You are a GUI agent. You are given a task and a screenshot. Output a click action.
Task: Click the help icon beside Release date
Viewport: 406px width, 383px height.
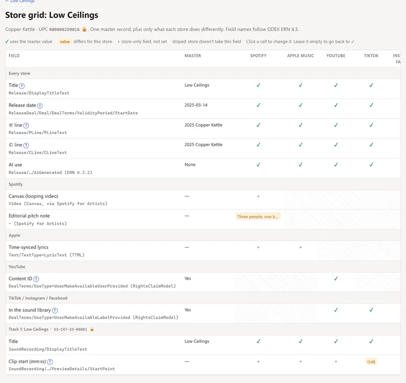pos(40,106)
